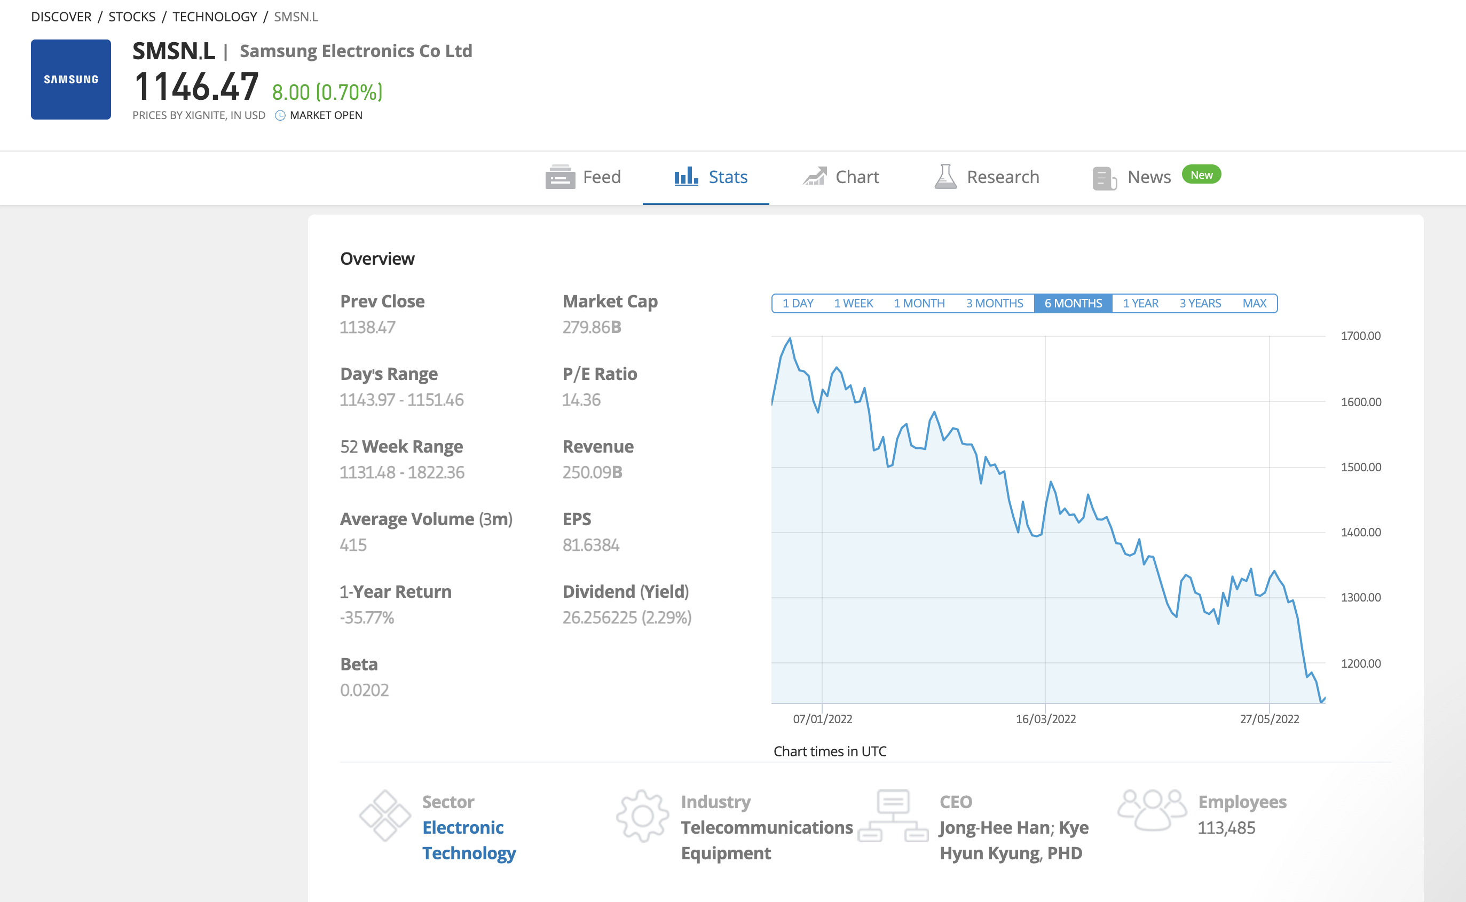Click the Research flask icon

(x=945, y=177)
